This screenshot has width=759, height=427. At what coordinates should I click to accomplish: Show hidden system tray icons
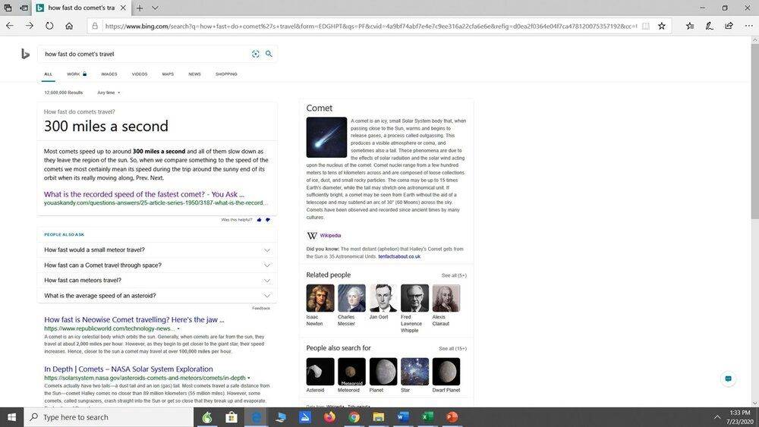click(717, 417)
